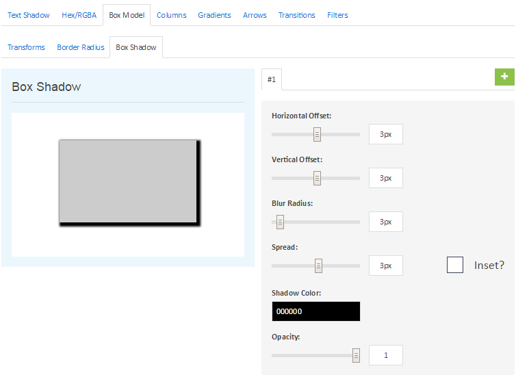Image resolution: width=516 pixels, height=375 pixels.
Task: Click the Opacity slider handle
Action: click(x=356, y=355)
